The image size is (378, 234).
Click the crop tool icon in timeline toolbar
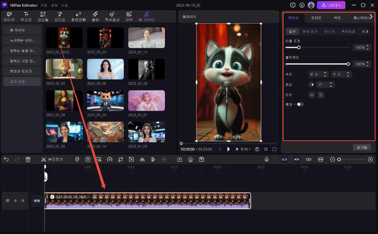(120, 160)
